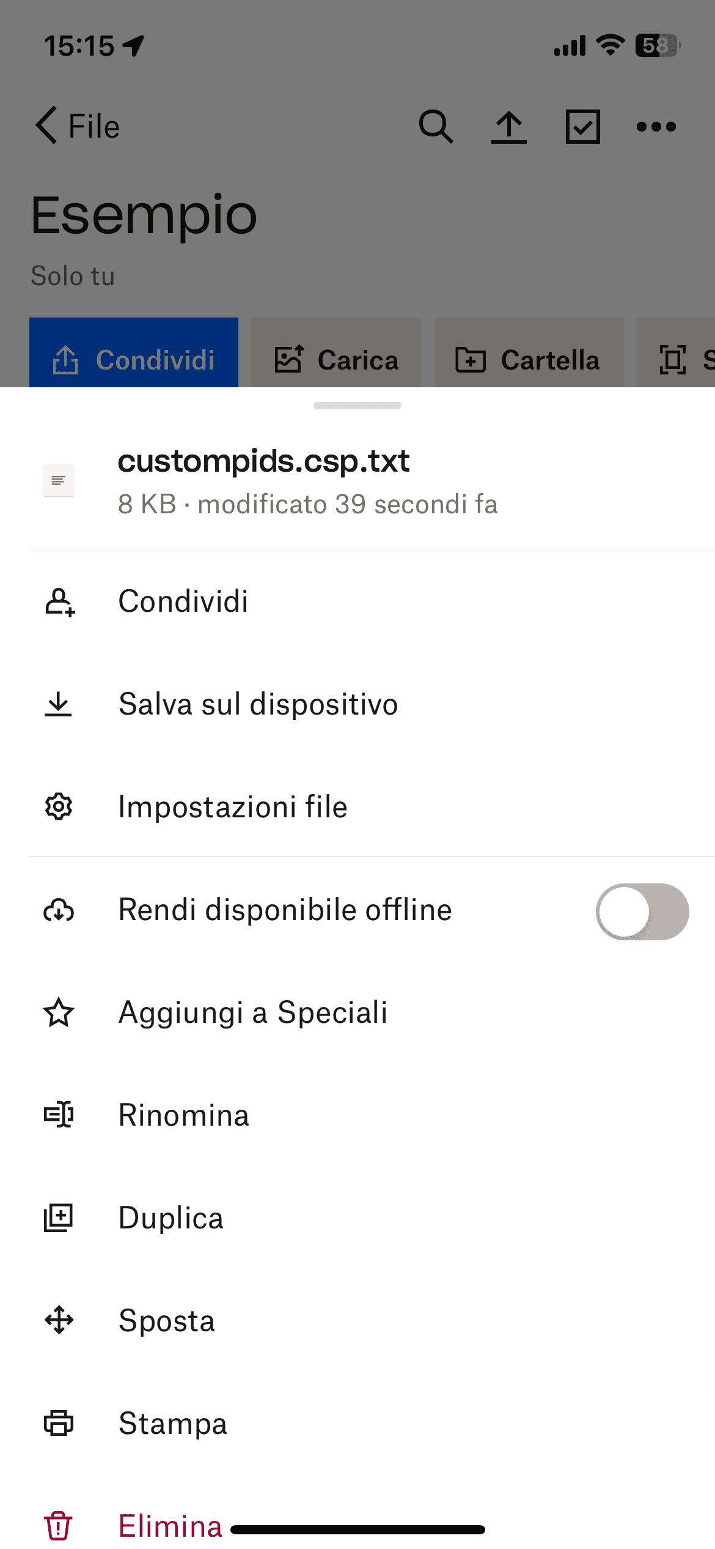The height and width of the screenshot is (1549, 715).
Task: Tap the Duplica icon
Action: (59, 1218)
